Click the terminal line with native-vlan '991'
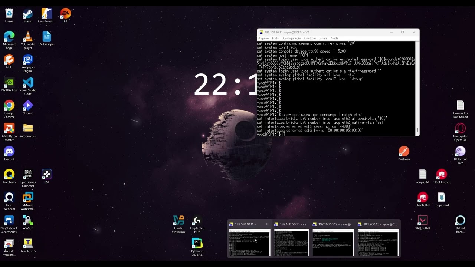475x267 pixels. click(x=321, y=122)
